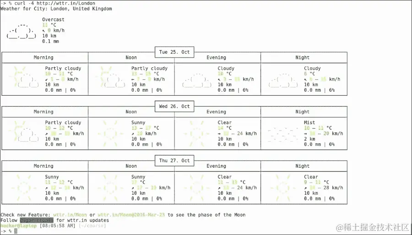The height and width of the screenshot is (235, 412).
Task: Click sun art in Thu 27 Night cell
Action: pos(283,188)
